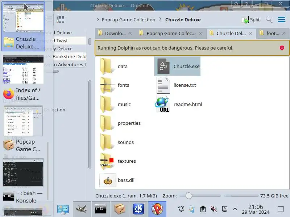Click the show desktop button
This screenshot has width=290, height=217.
click(281, 209)
